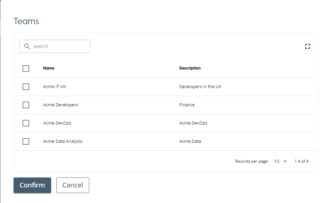Select the Acme Developers row name
This screenshot has width=331, height=203.
[60, 105]
